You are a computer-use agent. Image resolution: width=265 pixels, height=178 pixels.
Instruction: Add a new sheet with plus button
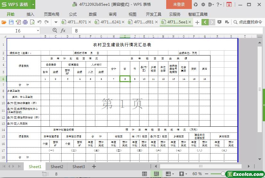coord(94,166)
